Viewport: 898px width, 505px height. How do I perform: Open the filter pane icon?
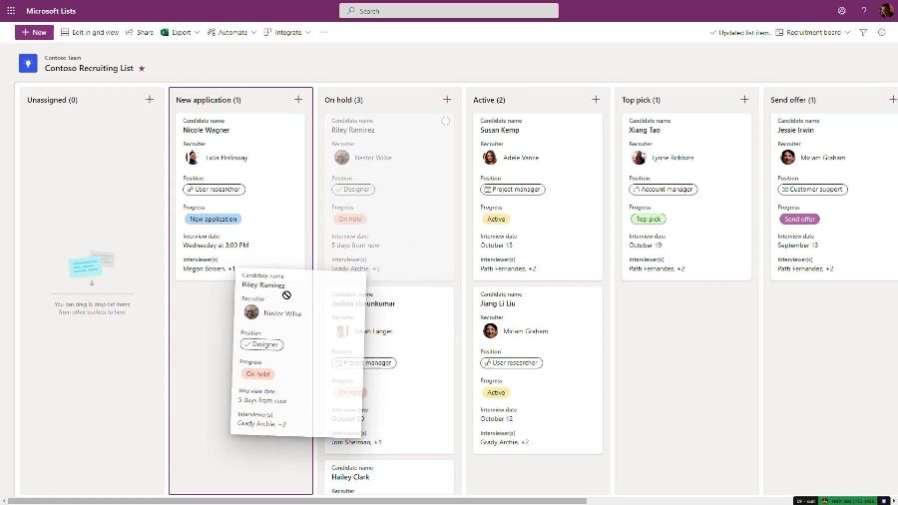pyautogui.click(x=863, y=32)
